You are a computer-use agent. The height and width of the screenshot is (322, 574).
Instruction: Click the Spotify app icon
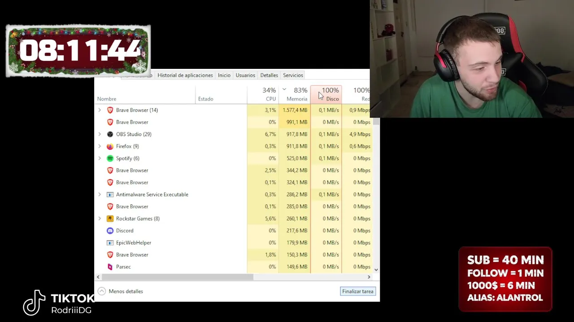coord(110,158)
